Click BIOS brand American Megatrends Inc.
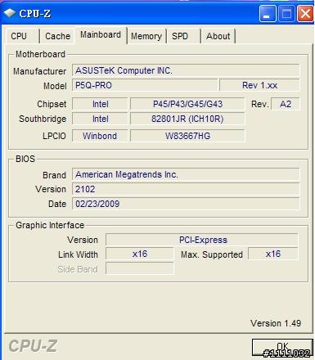 186,174
